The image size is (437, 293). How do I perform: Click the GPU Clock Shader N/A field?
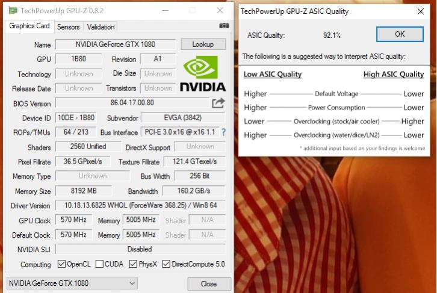207,220
